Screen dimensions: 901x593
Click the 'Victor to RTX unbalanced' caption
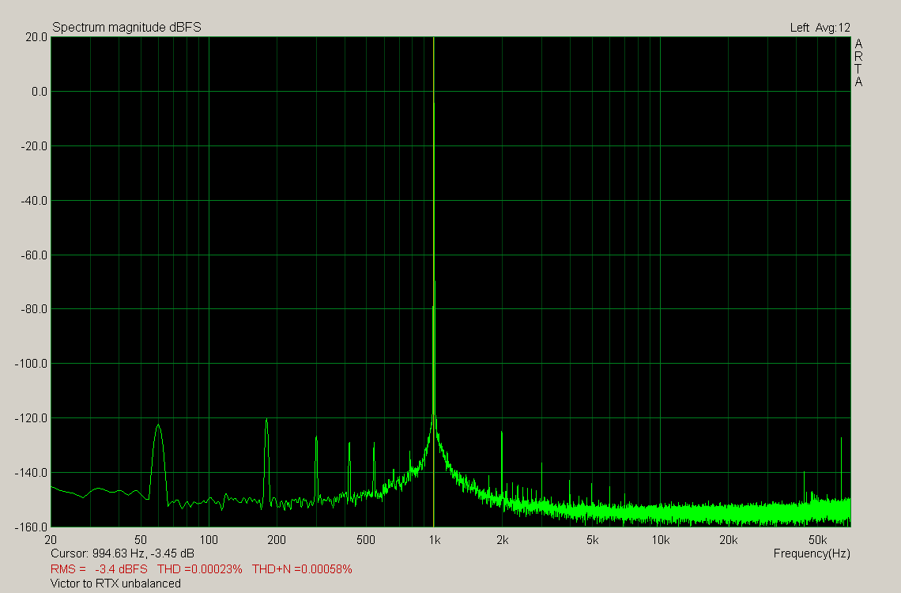point(115,584)
